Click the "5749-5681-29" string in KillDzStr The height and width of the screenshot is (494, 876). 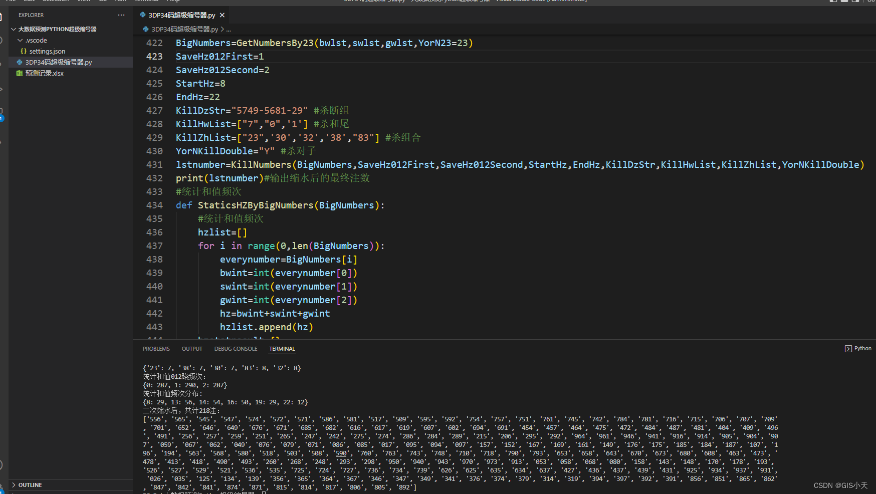(270, 111)
